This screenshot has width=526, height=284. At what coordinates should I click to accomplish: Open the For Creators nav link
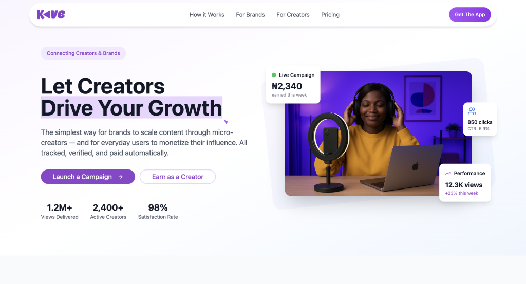click(x=293, y=15)
